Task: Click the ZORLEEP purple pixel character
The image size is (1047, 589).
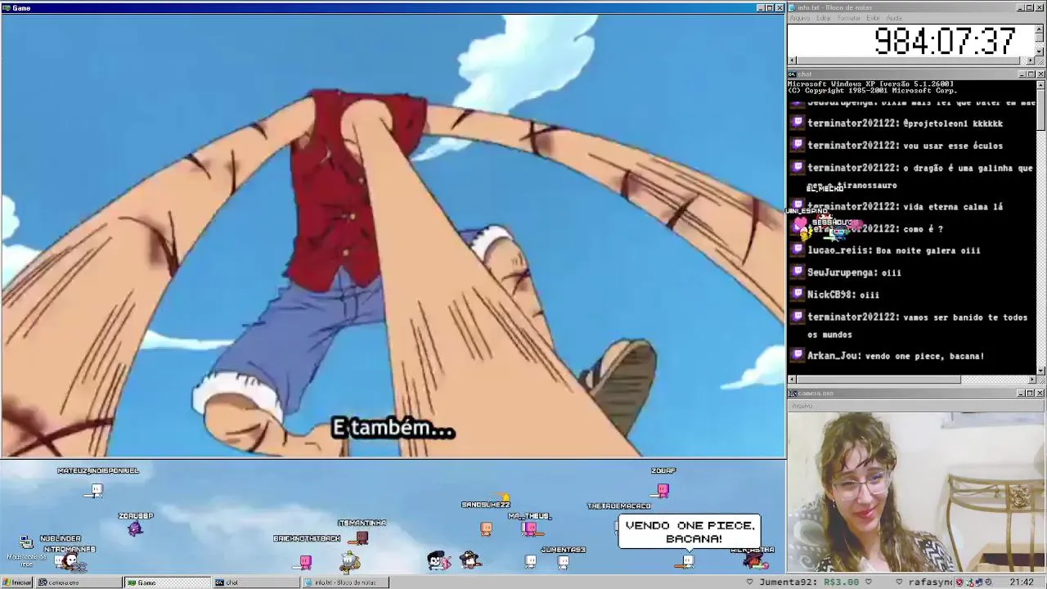Action: pyautogui.click(x=135, y=528)
